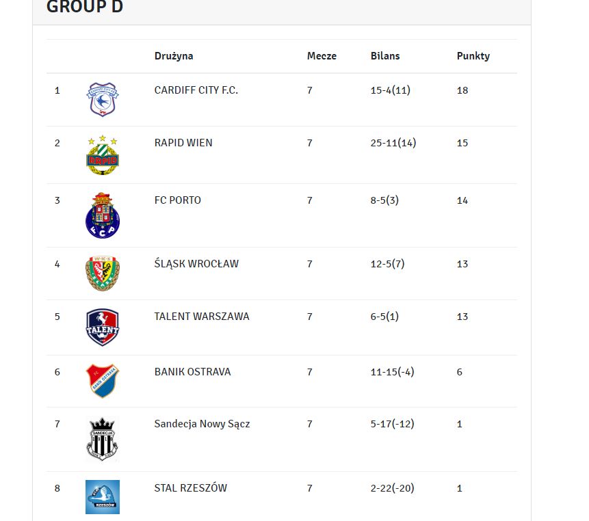Click the Drużyna column header

tap(174, 56)
